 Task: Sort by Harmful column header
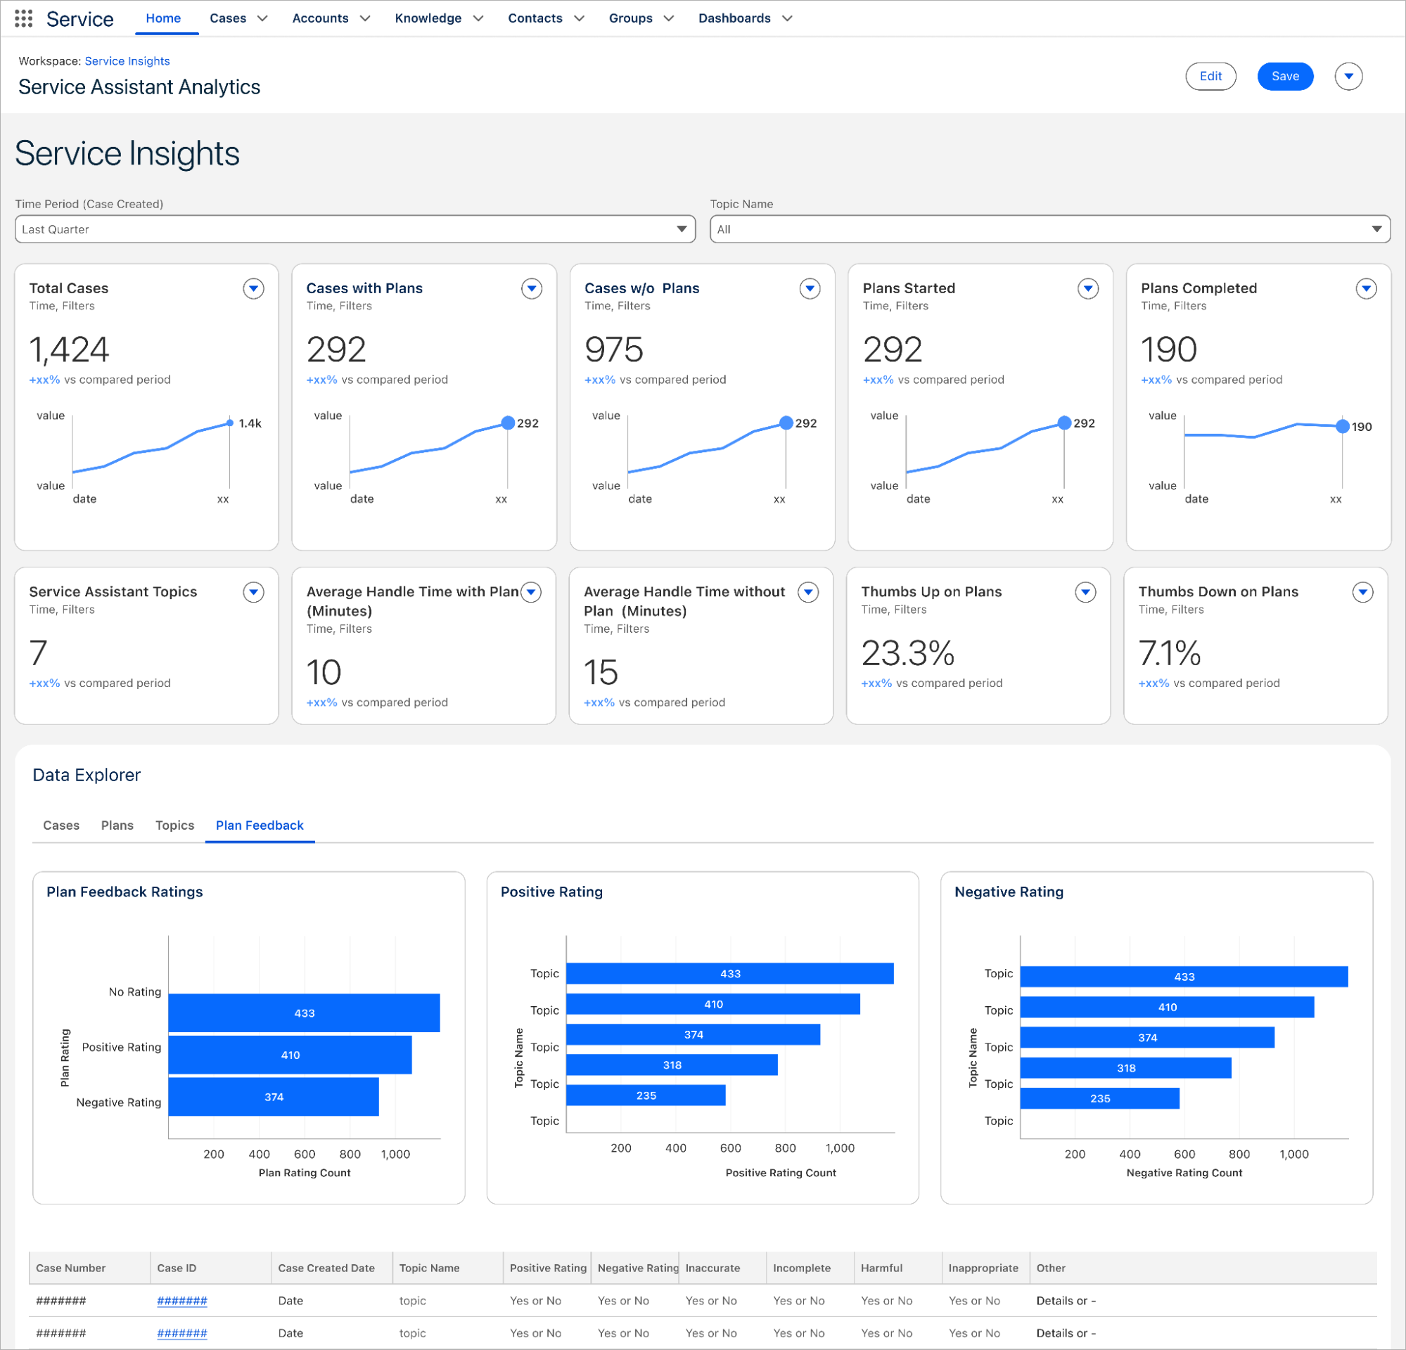coord(897,1269)
